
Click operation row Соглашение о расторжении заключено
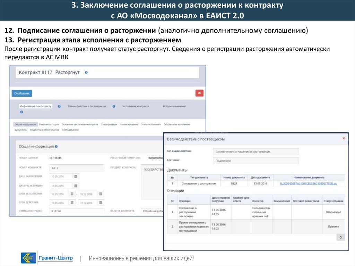(256, 212)
